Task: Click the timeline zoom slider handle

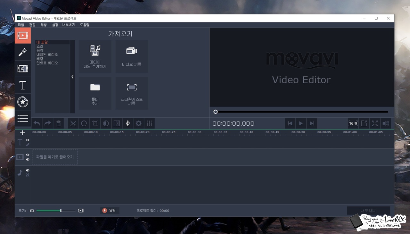Action: point(61,211)
